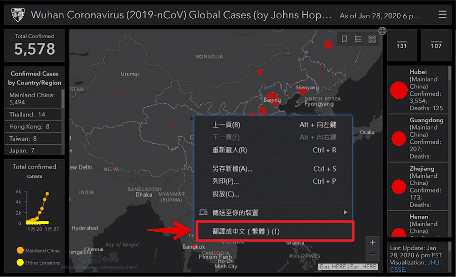
Task: Click the Johns Hopkins shield logo
Action: [x=18, y=15]
